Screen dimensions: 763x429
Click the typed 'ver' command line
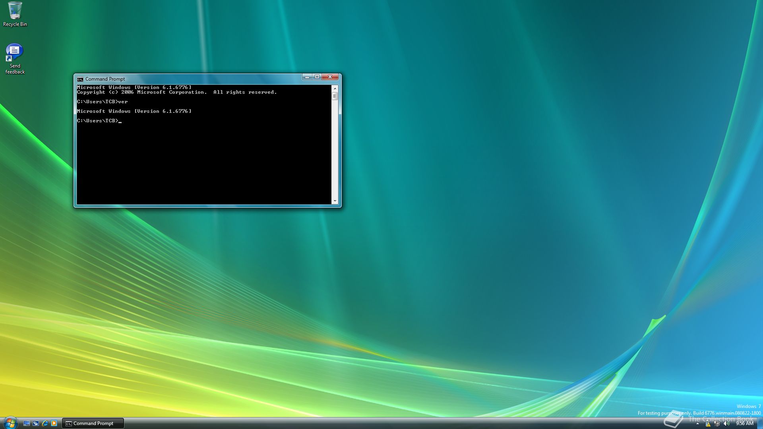tap(102, 102)
